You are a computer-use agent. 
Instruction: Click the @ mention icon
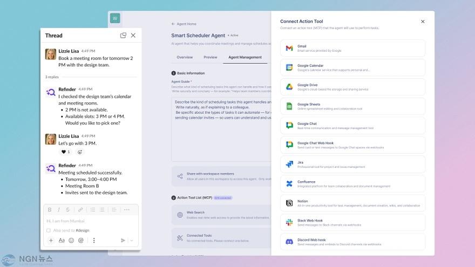(81, 241)
